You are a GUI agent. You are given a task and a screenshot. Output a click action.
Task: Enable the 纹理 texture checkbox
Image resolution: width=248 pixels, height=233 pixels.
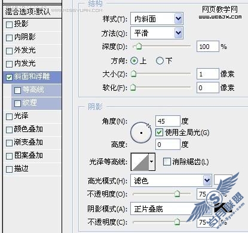(17, 103)
